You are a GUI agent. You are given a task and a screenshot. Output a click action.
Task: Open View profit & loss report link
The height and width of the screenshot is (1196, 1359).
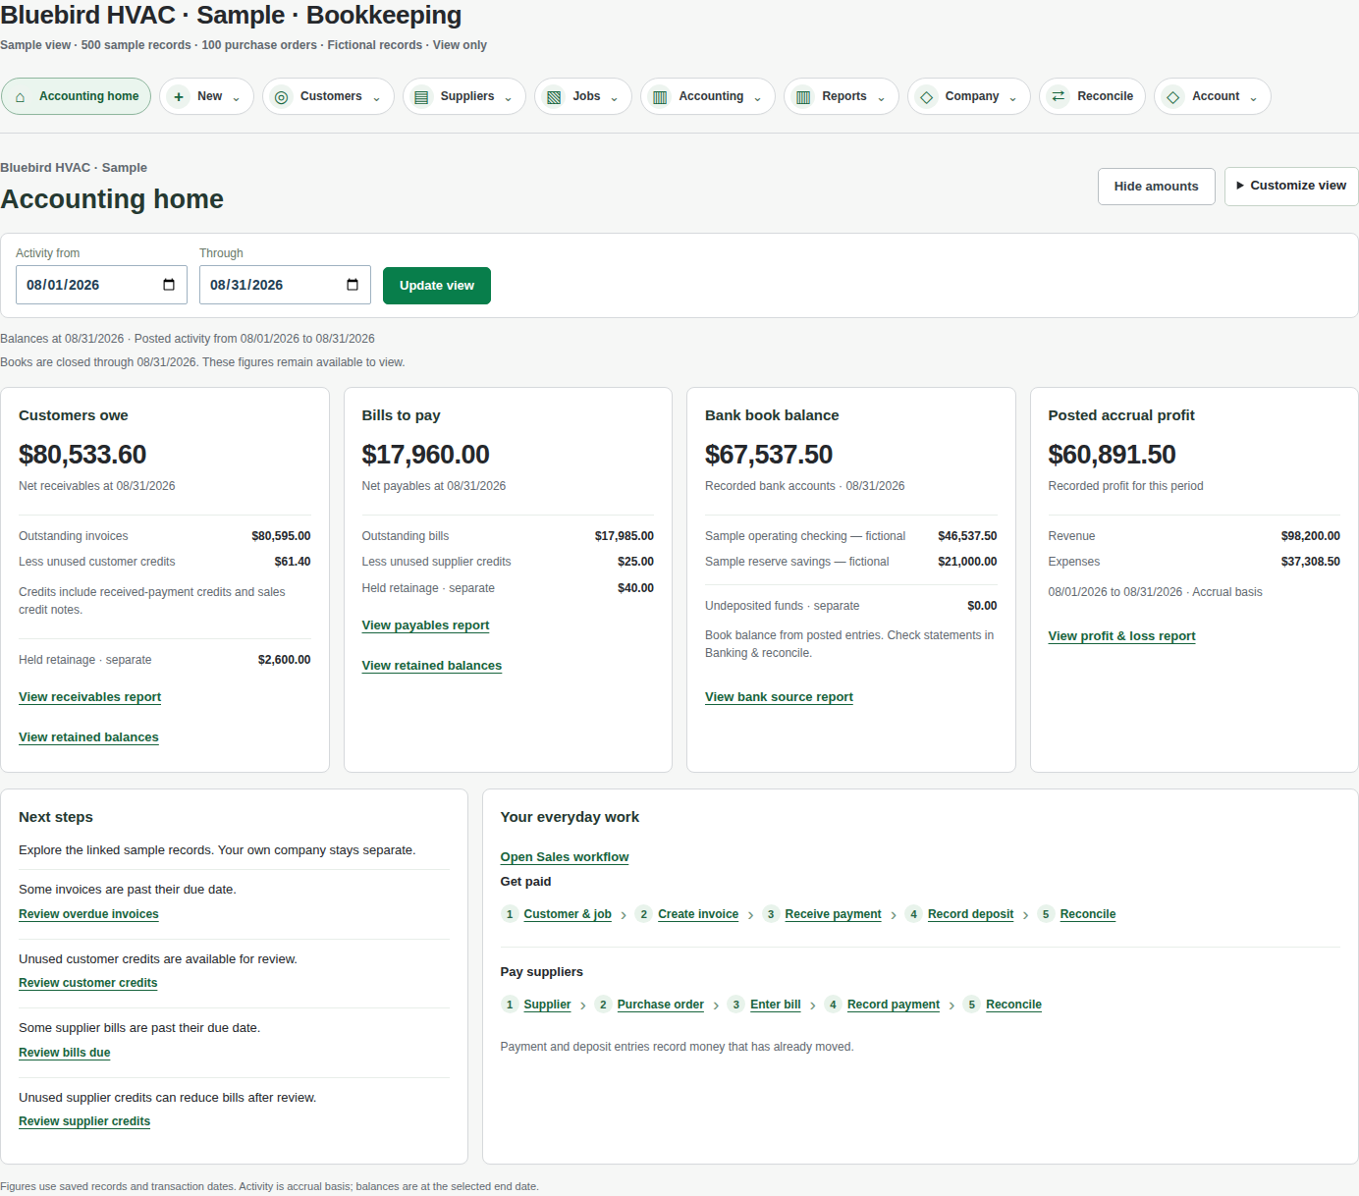tap(1121, 636)
